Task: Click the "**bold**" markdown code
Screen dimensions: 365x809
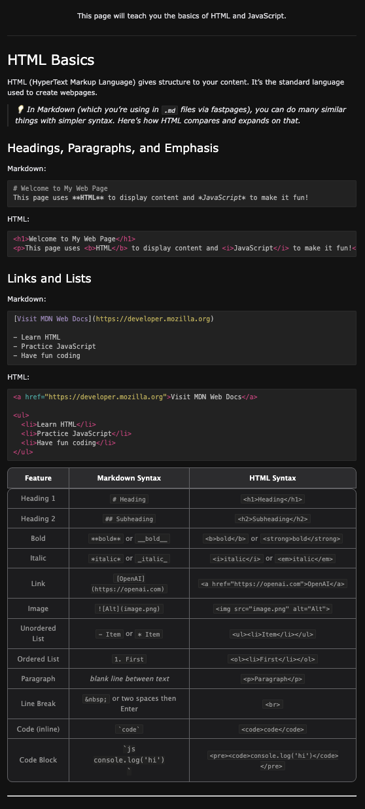Action: click(105, 539)
